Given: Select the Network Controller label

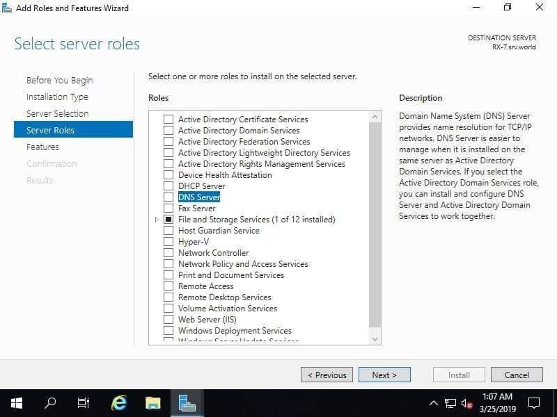Looking at the screenshot, I should (x=214, y=252).
